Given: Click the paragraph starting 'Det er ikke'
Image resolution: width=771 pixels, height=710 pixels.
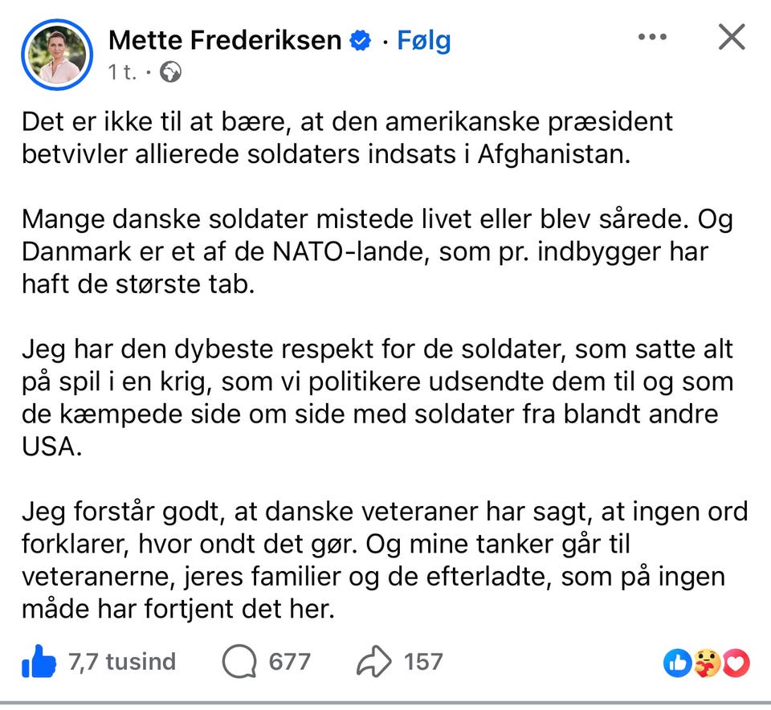Looking at the screenshot, I should pos(347,138).
